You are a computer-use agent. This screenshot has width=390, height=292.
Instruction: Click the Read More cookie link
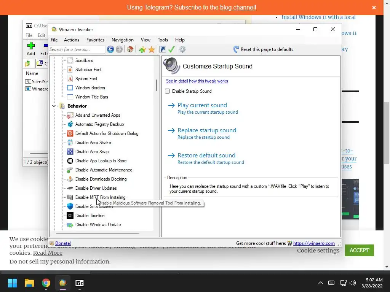click(48, 253)
